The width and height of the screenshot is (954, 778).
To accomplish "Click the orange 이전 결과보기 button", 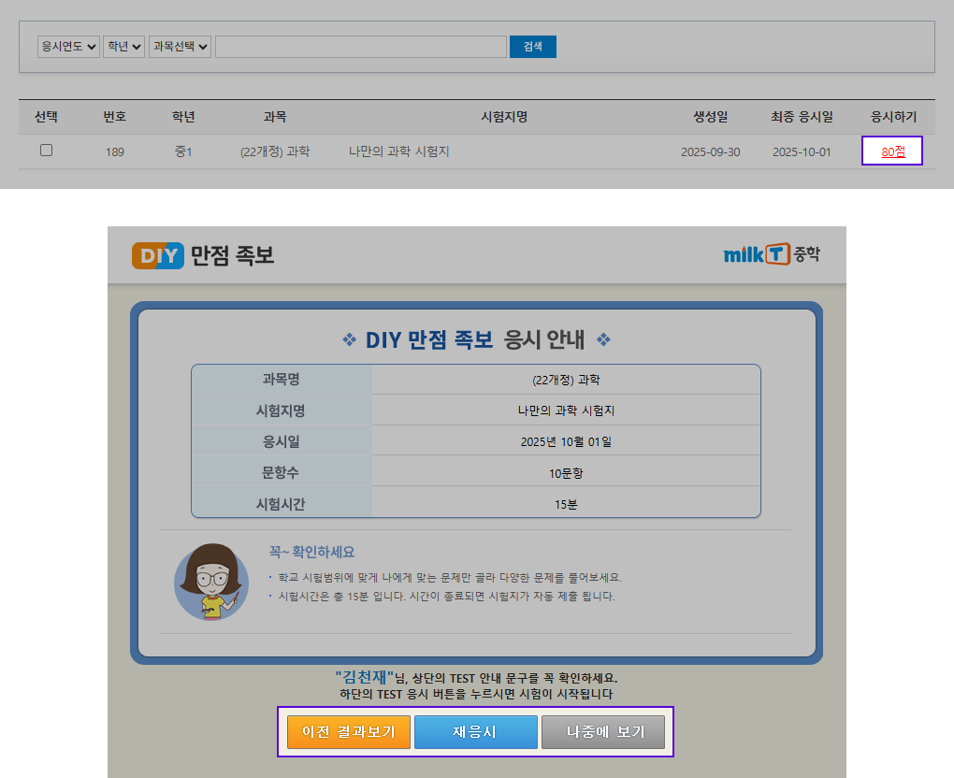I will [x=349, y=732].
